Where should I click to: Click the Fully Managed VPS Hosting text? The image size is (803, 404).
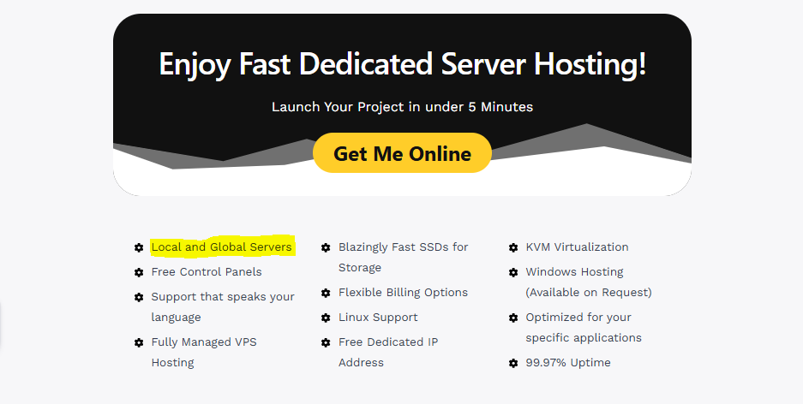pos(204,353)
